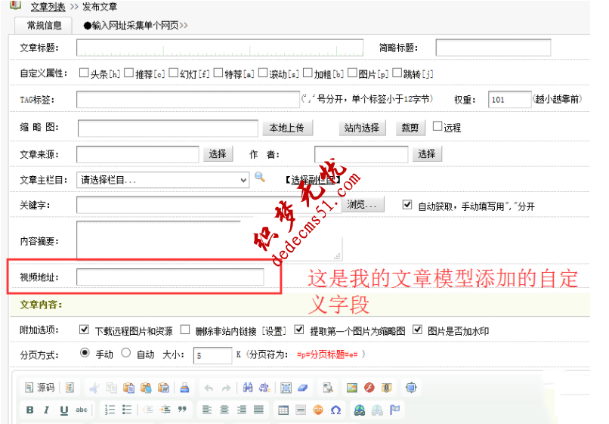609x424 pixels.
Task: Click the 选择副栏目 link
Action: 313,180
